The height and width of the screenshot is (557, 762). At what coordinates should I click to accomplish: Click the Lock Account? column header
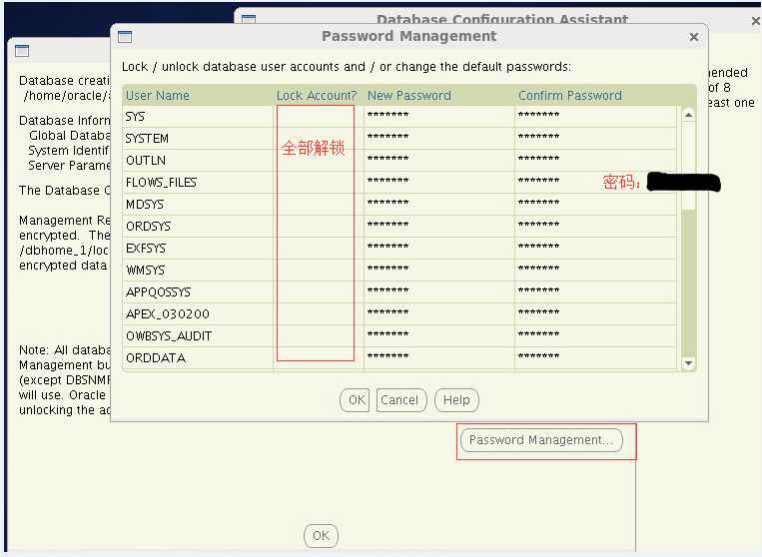[319, 96]
